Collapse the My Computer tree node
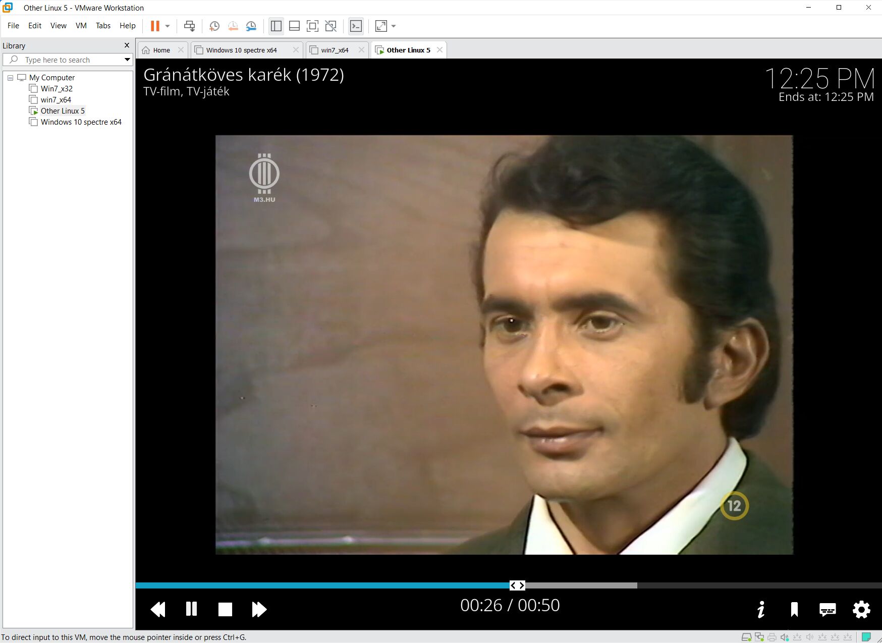 pyautogui.click(x=10, y=78)
